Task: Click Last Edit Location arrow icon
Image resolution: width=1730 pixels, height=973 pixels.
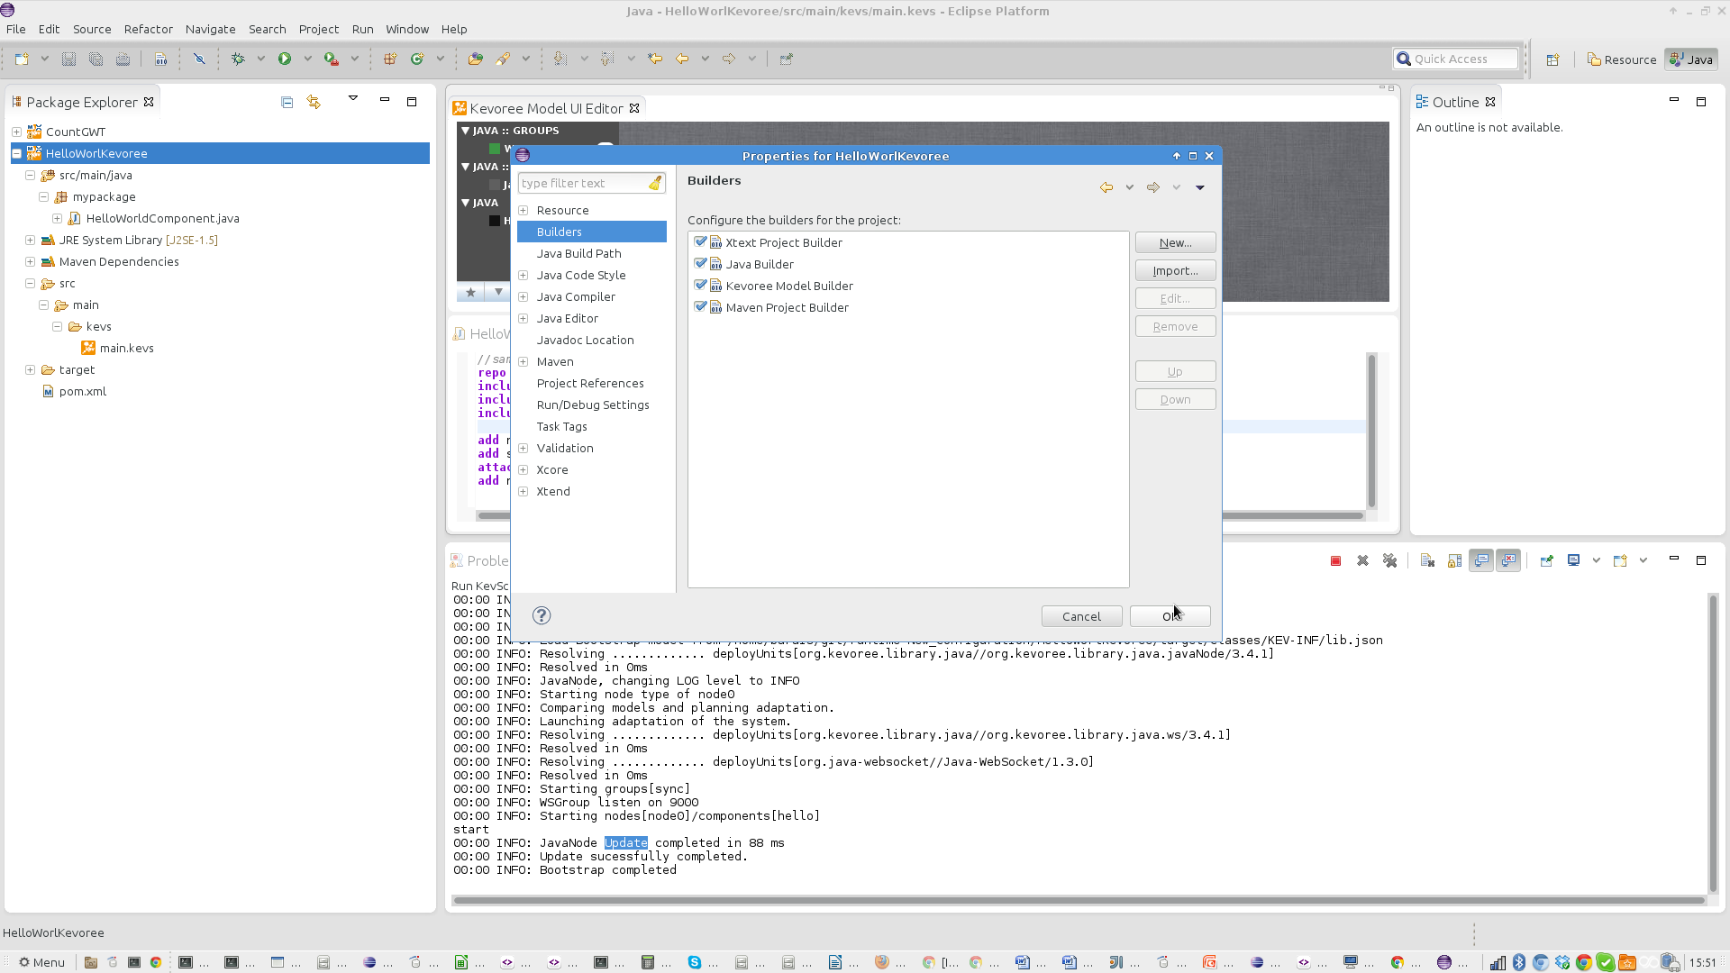Action: tap(655, 59)
